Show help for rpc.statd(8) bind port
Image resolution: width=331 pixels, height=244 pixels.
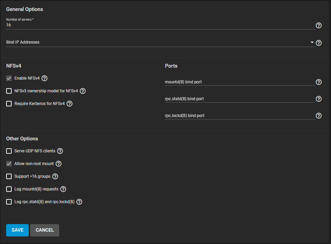(319, 99)
